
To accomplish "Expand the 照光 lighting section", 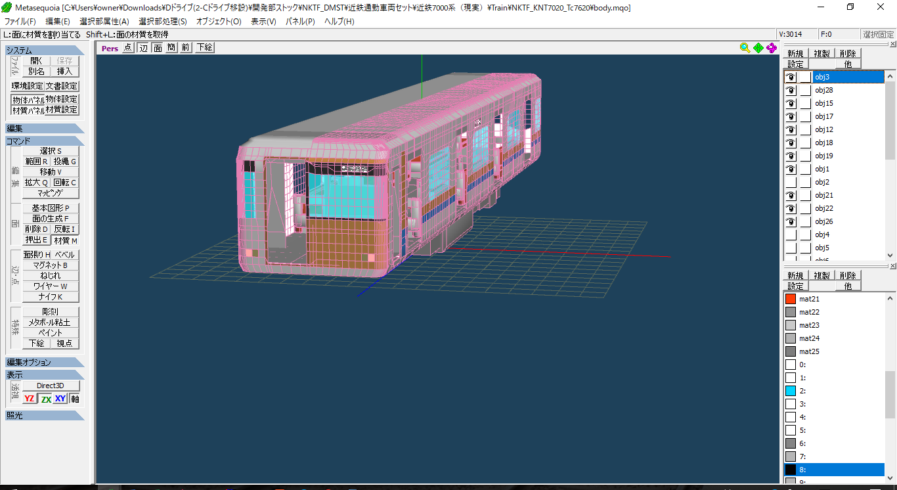I will click(45, 415).
